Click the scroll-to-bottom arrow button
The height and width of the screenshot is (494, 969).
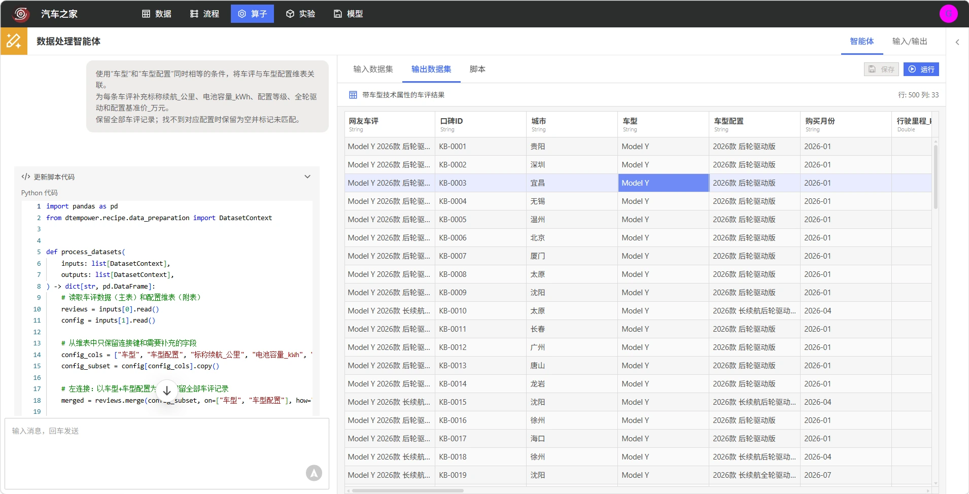click(x=166, y=391)
